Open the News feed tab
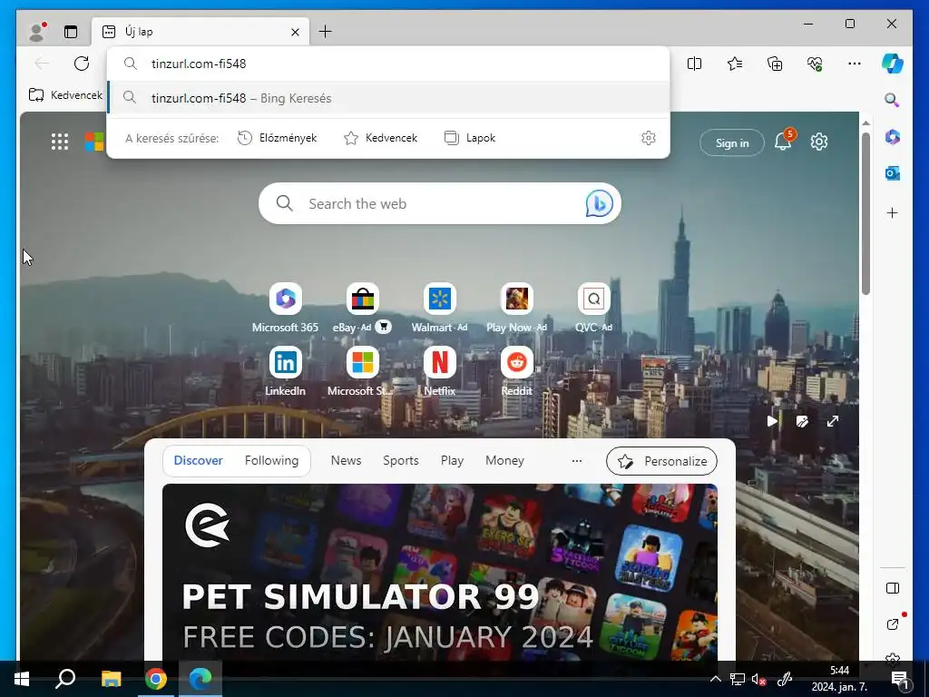 pos(346,460)
